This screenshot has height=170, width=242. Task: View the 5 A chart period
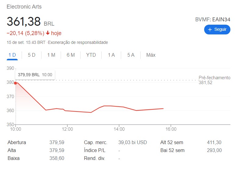(x=131, y=55)
